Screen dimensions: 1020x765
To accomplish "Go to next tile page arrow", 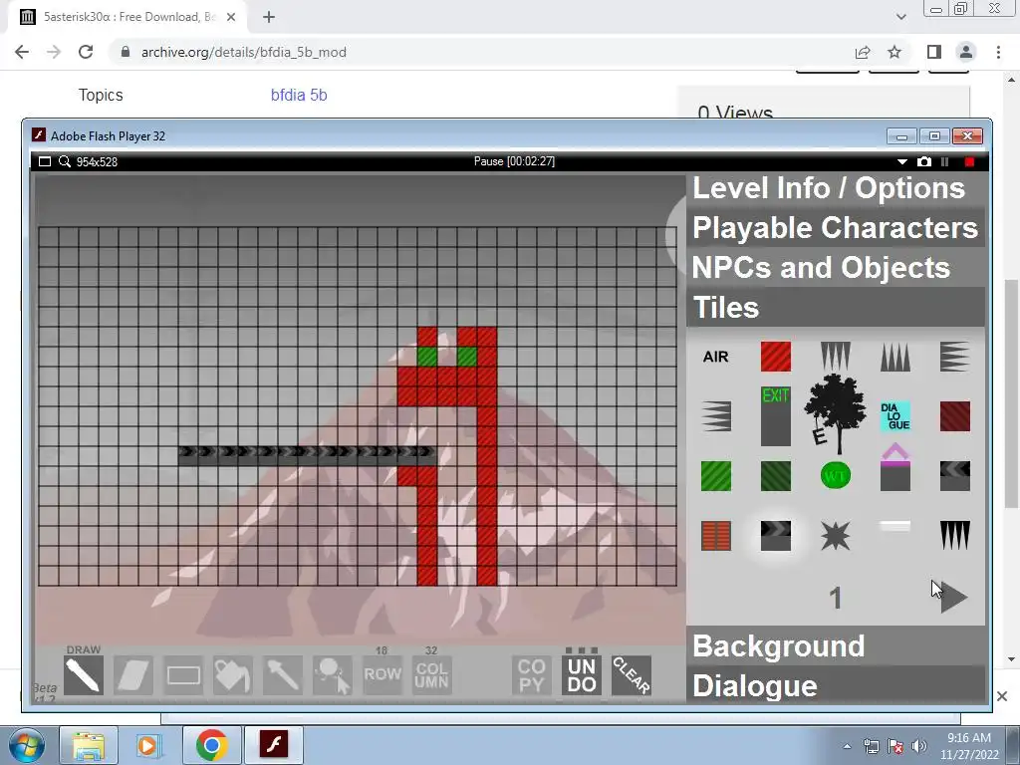I will pyautogui.click(x=954, y=598).
